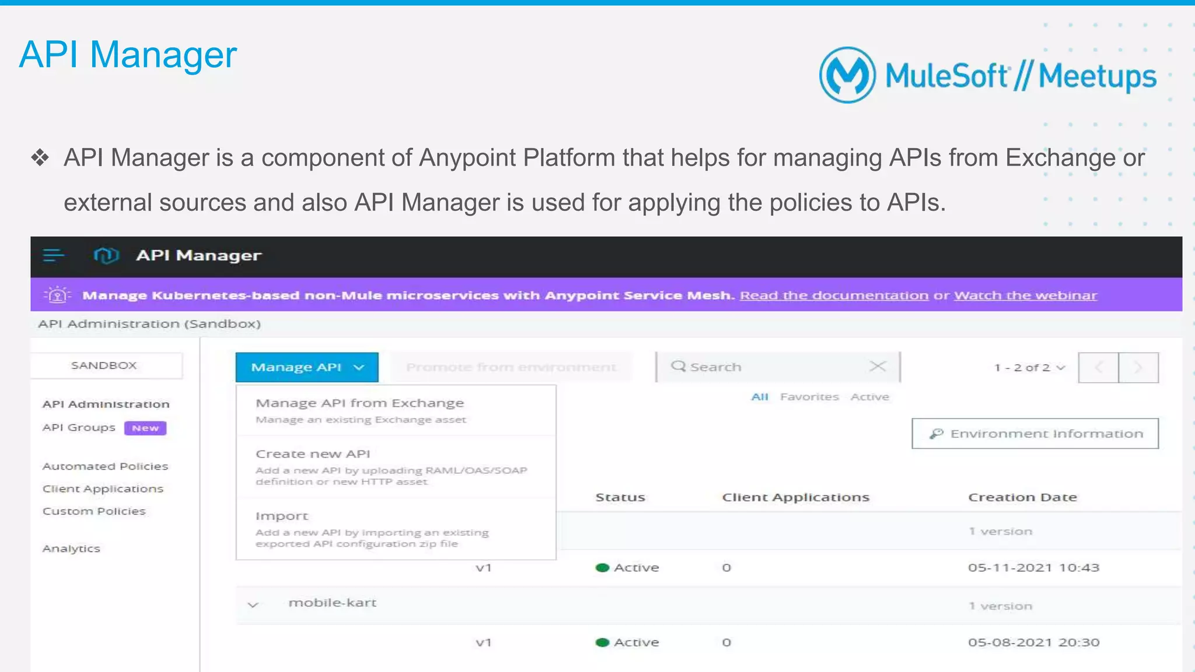Screen dimensions: 1195x672
Task: Click the Active status dated 05-11-2021
Action: pos(627,568)
